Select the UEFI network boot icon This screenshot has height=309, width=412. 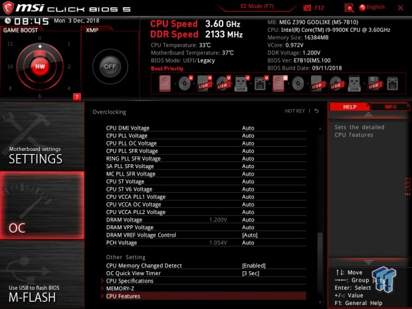pyautogui.click(x=260, y=84)
